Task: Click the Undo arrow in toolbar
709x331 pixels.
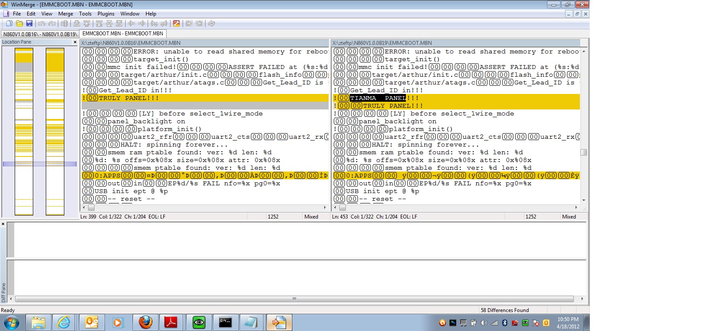Action: [42, 24]
